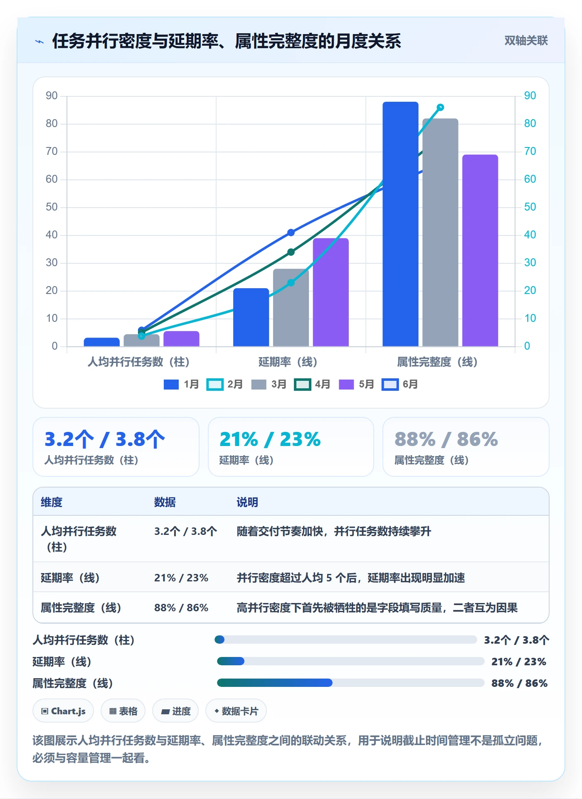Toggle the 6月 legend series
The width and height of the screenshot is (582, 799).
[x=400, y=384]
